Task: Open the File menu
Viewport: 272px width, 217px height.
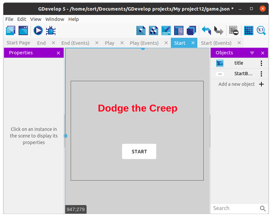Action: [9, 19]
